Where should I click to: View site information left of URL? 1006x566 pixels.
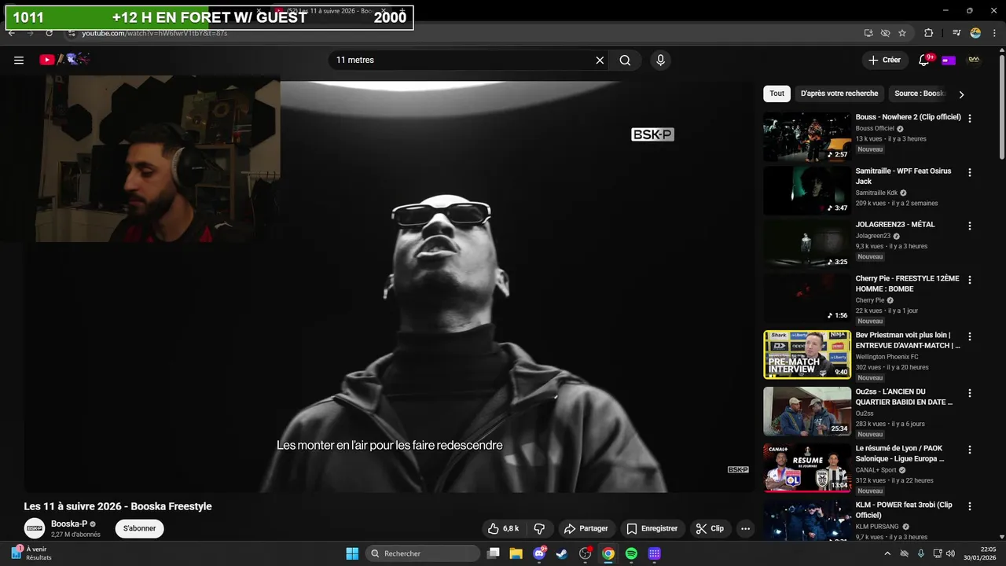click(71, 33)
